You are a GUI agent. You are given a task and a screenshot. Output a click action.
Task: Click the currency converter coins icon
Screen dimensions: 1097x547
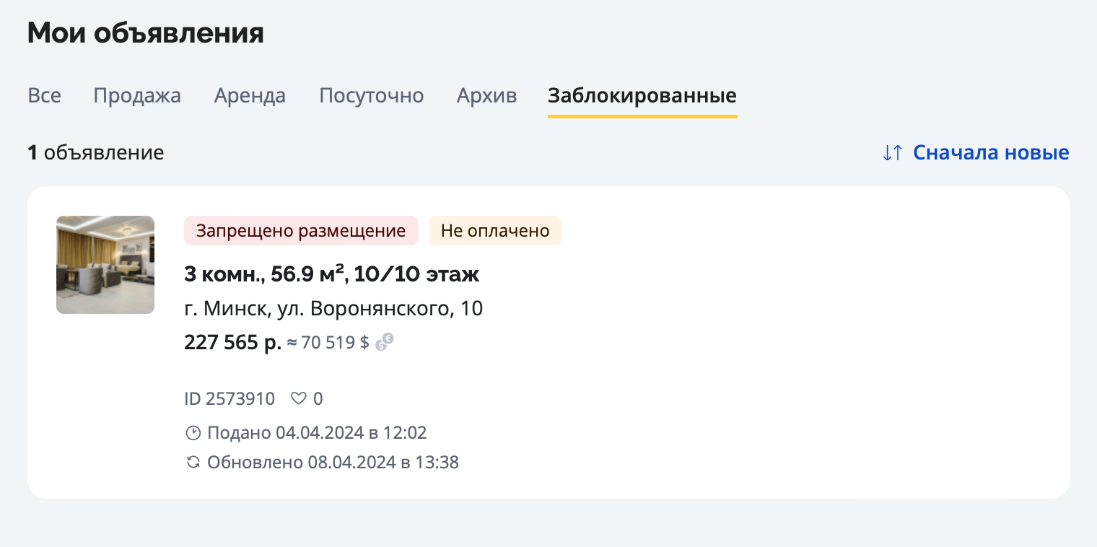[385, 342]
